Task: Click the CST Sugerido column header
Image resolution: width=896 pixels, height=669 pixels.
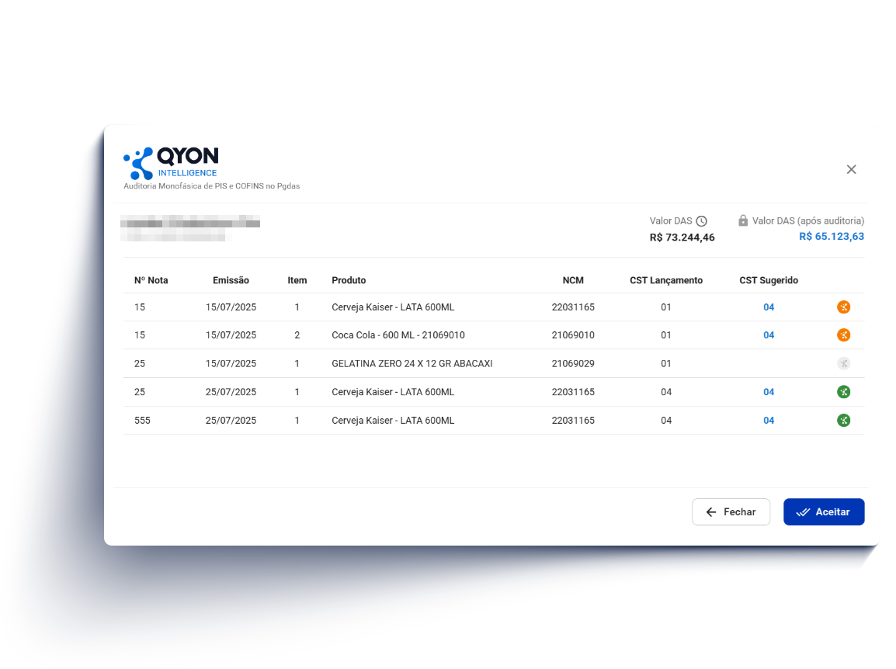Action: pos(768,280)
